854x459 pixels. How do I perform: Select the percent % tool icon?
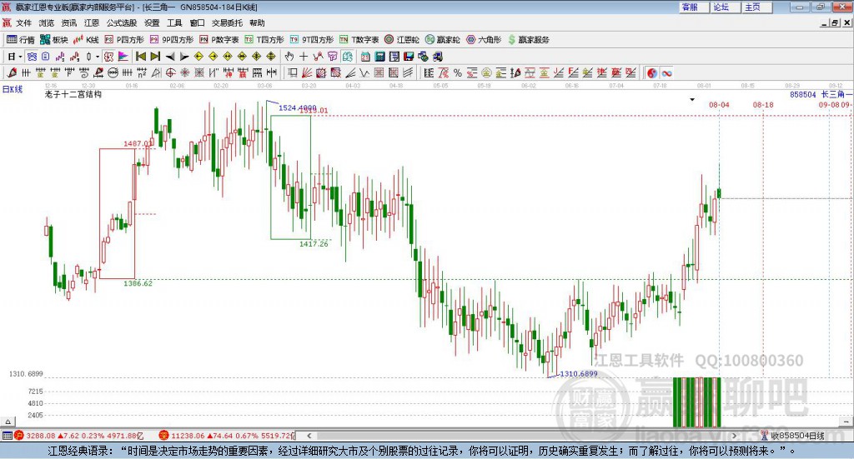[458, 72]
